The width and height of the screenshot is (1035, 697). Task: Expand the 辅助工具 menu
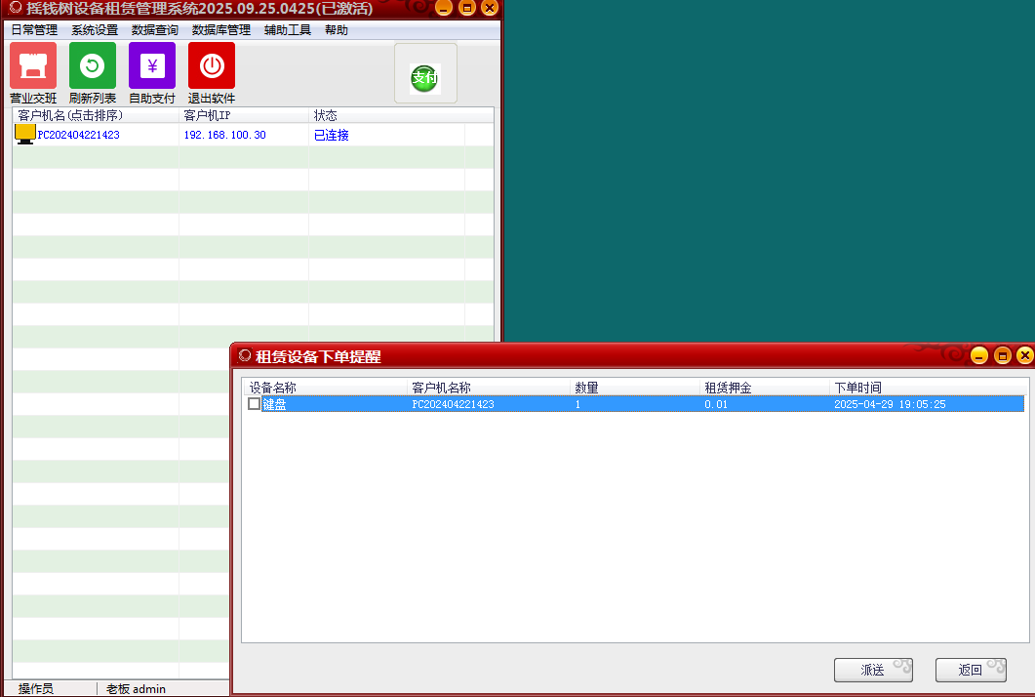[288, 30]
